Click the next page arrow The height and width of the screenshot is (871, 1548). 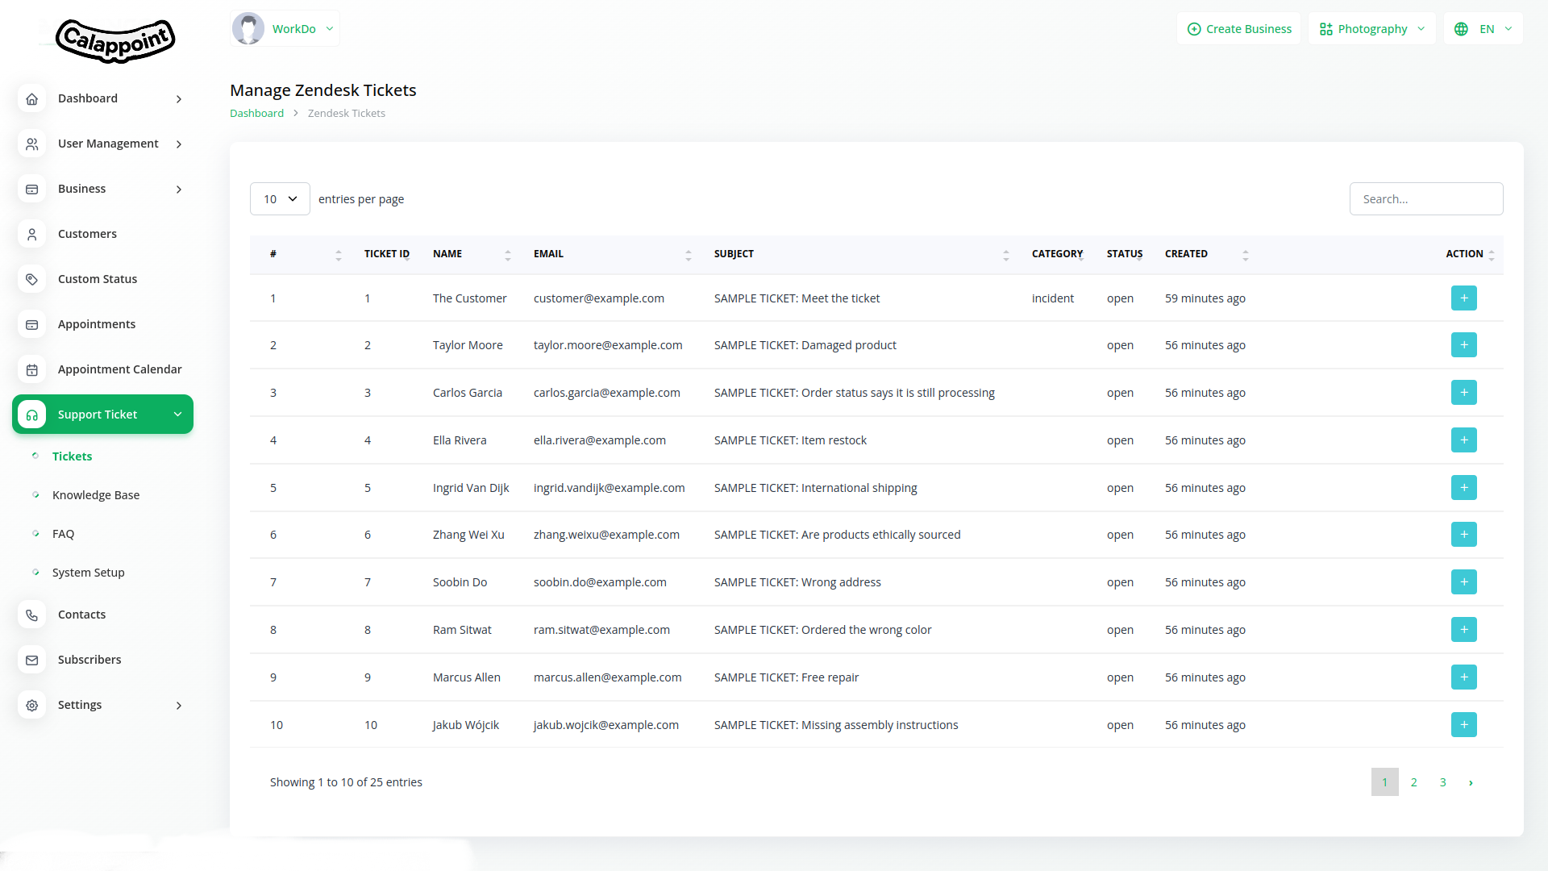tap(1471, 782)
